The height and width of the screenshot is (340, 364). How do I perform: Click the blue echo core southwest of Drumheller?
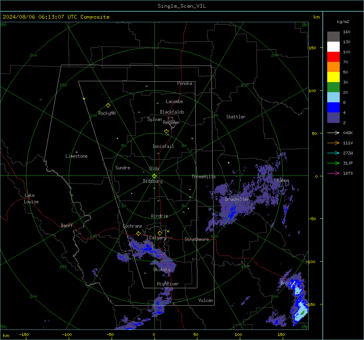(232, 212)
